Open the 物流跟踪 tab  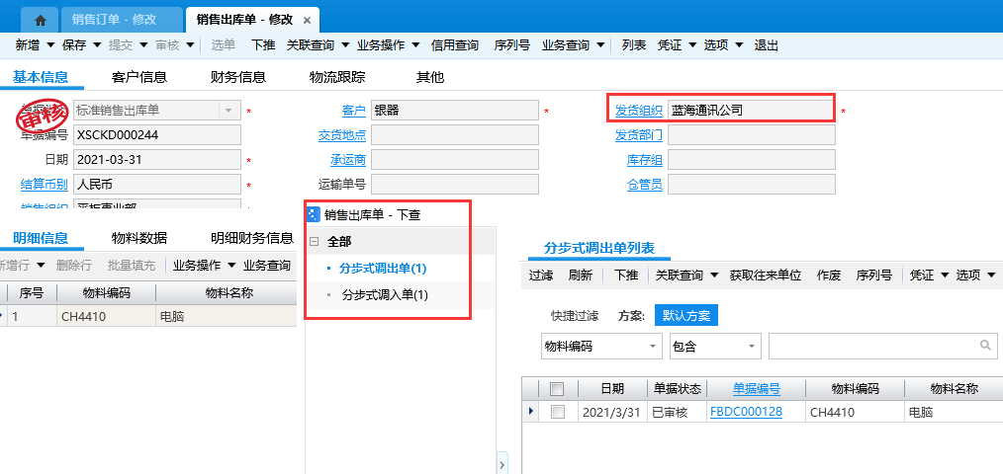pyautogui.click(x=337, y=77)
